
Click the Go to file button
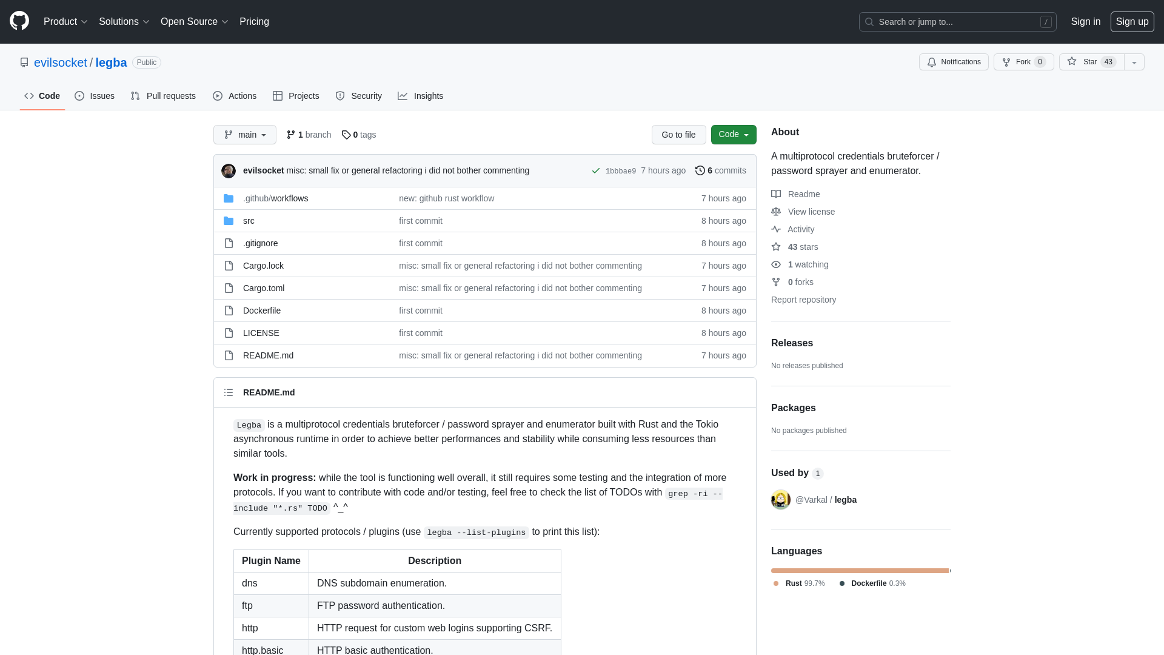point(678,135)
